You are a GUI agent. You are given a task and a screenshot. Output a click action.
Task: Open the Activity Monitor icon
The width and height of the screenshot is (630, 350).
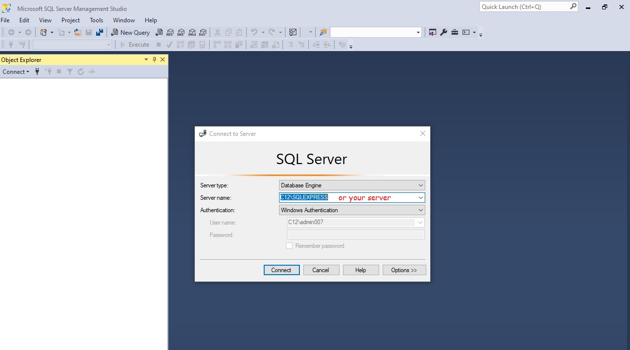pos(293,32)
